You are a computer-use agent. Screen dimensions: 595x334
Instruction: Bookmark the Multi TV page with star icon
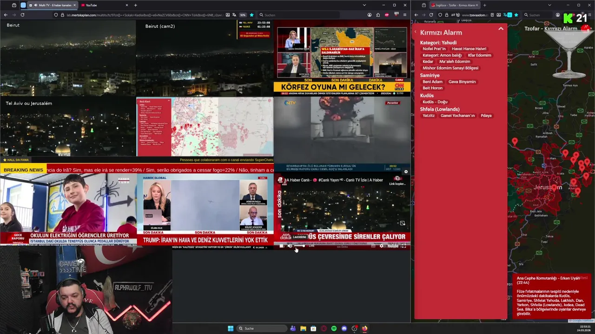pos(251,15)
